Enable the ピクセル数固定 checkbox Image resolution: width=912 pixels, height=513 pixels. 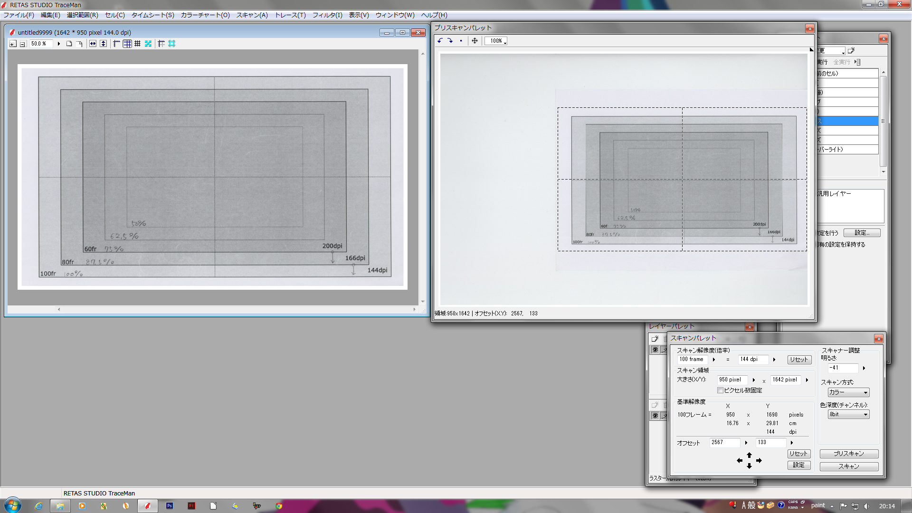[720, 390]
